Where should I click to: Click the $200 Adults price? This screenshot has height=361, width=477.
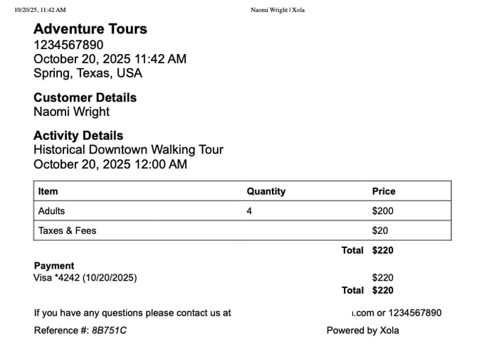(382, 211)
